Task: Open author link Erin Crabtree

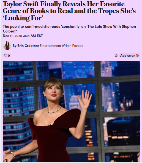Action: coord(28,46)
